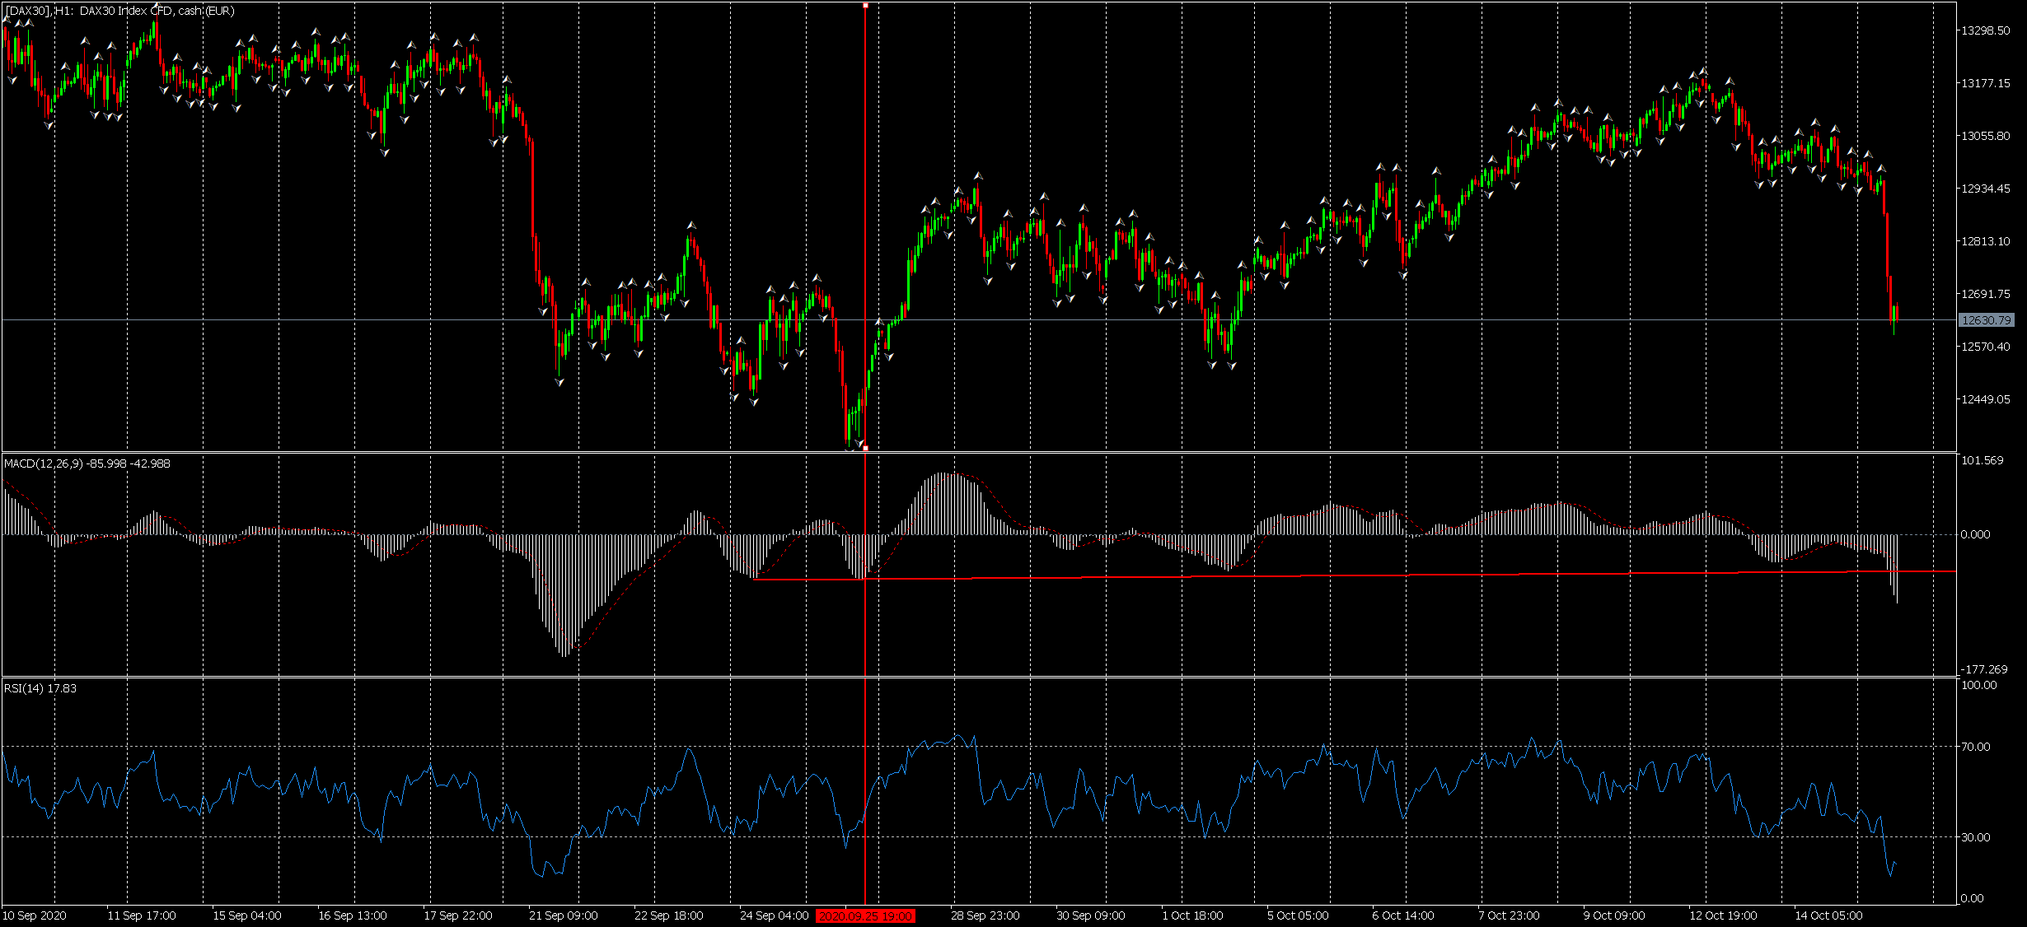Click the RSI scale value 0.00
The height and width of the screenshot is (927, 2027).
point(1972,898)
